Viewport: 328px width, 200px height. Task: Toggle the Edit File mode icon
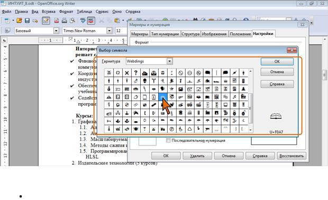click(46, 21)
